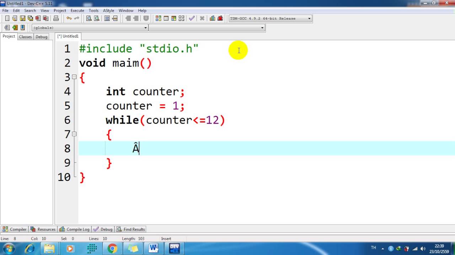Click the #include "stdio.h" line
Image resolution: width=455 pixels, height=255 pixels.
click(139, 49)
